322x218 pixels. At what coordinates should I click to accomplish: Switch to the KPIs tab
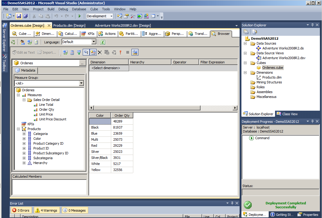[88, 34]
